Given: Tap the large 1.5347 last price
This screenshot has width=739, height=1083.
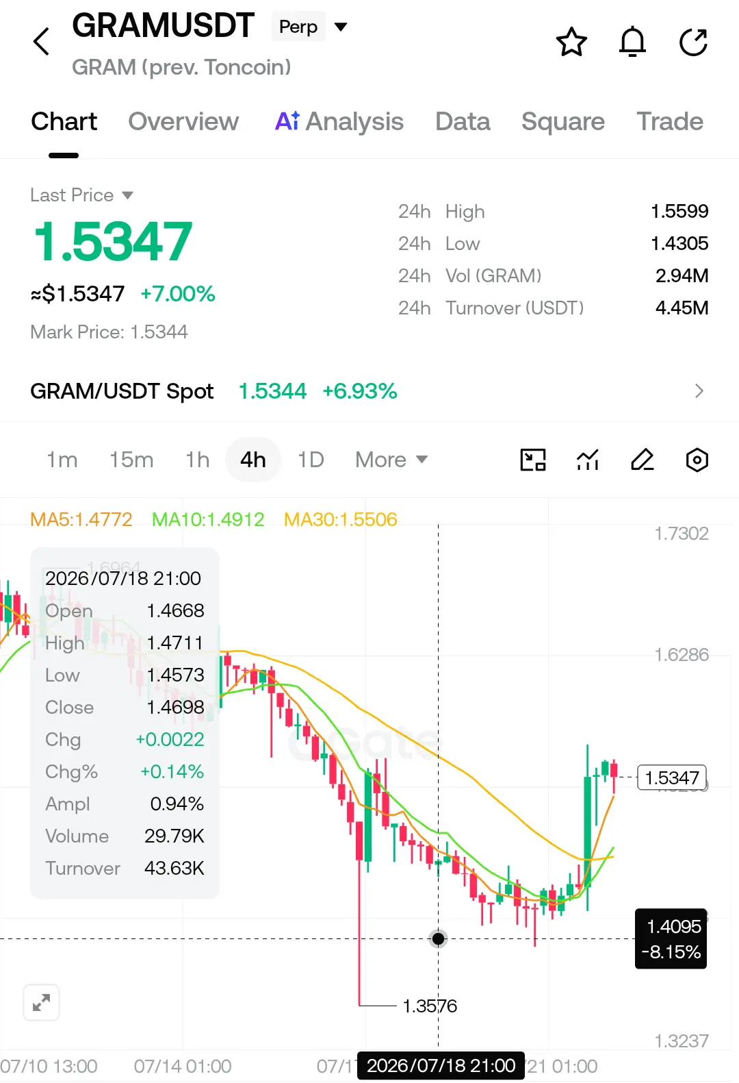Looking at the screenshot, I should point(113,242).
